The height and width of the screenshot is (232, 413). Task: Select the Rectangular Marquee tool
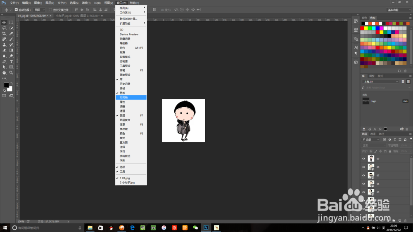click(x=11, y=22)
